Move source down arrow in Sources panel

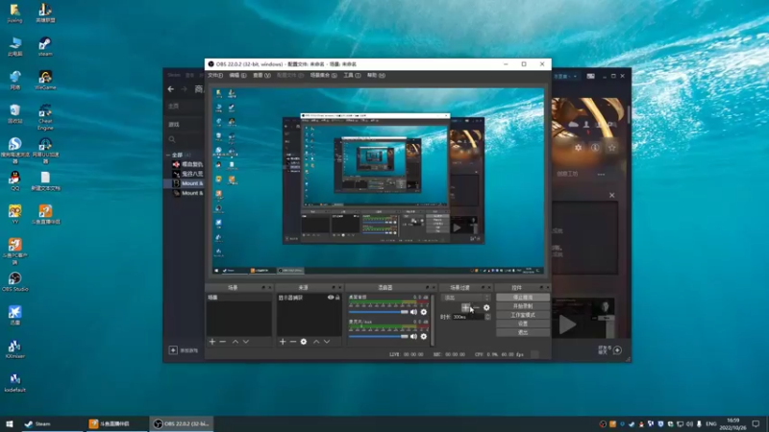click(x=327, y=342)
